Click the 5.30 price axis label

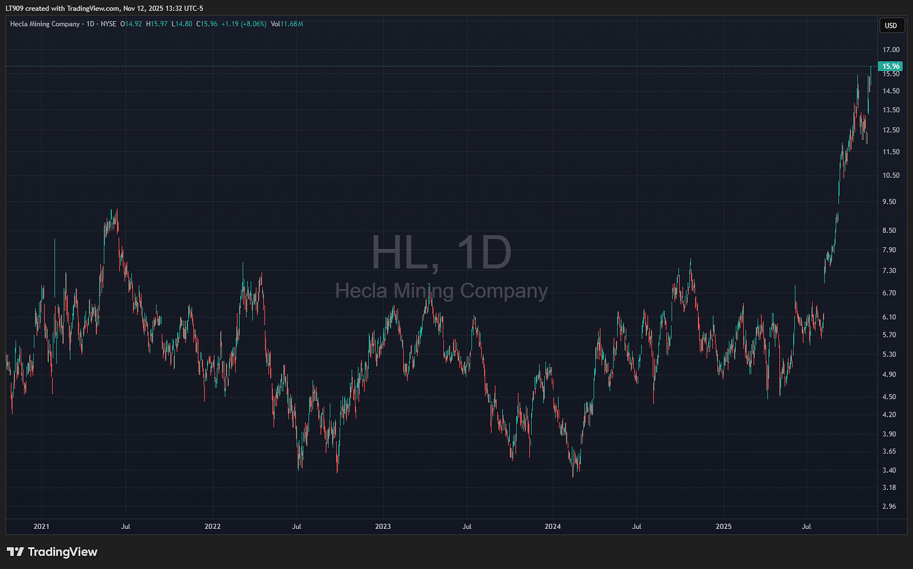tap(889, 354)
